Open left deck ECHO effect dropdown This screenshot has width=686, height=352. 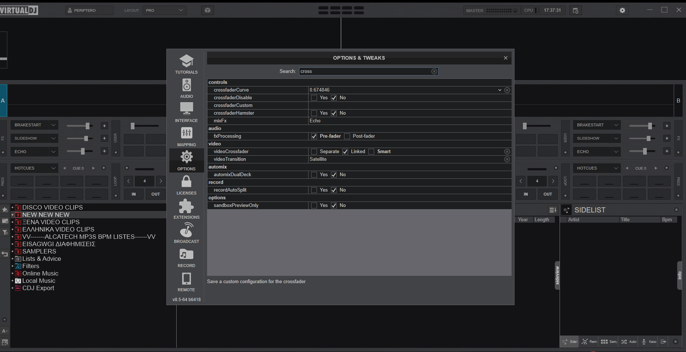point(34,152)
